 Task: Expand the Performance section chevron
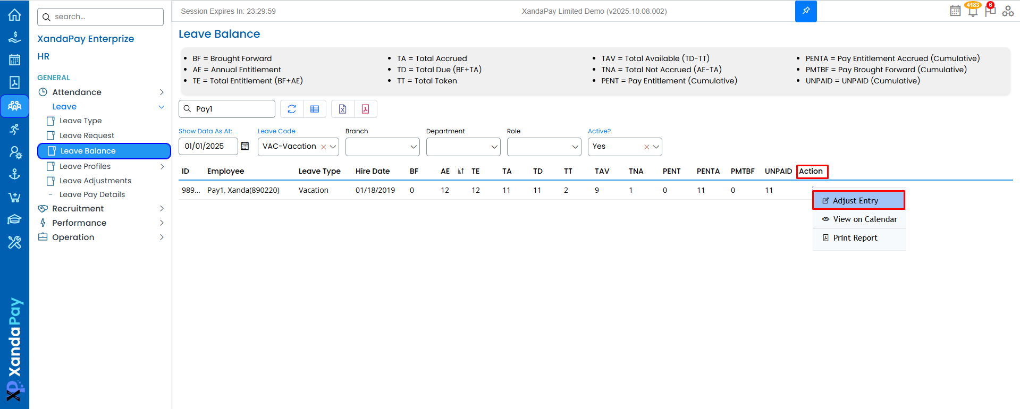(x=162, y=223)
